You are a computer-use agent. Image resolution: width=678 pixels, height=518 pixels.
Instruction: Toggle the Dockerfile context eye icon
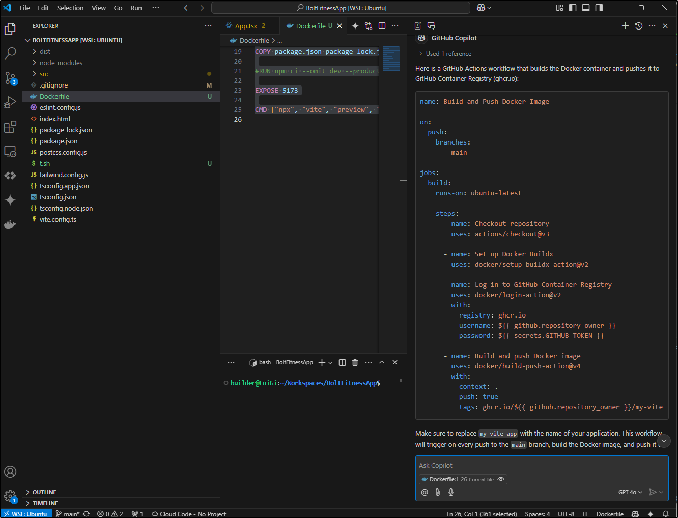pos(501,479)
